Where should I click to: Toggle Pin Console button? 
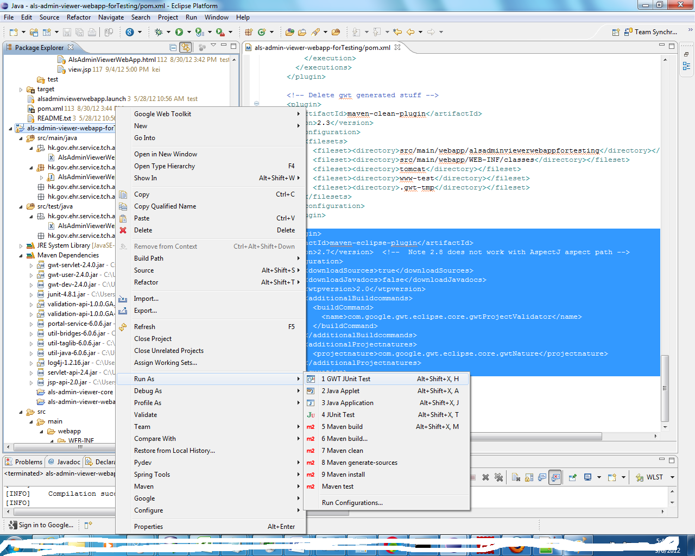pos(572,477)
